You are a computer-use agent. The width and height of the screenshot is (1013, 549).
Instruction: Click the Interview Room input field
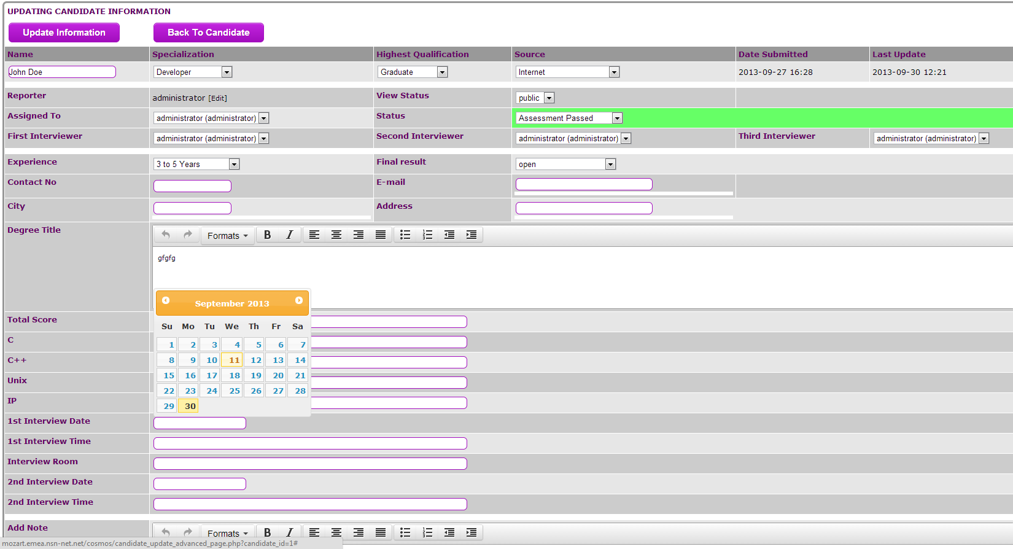pyautogui.click(x=310, y=464)
